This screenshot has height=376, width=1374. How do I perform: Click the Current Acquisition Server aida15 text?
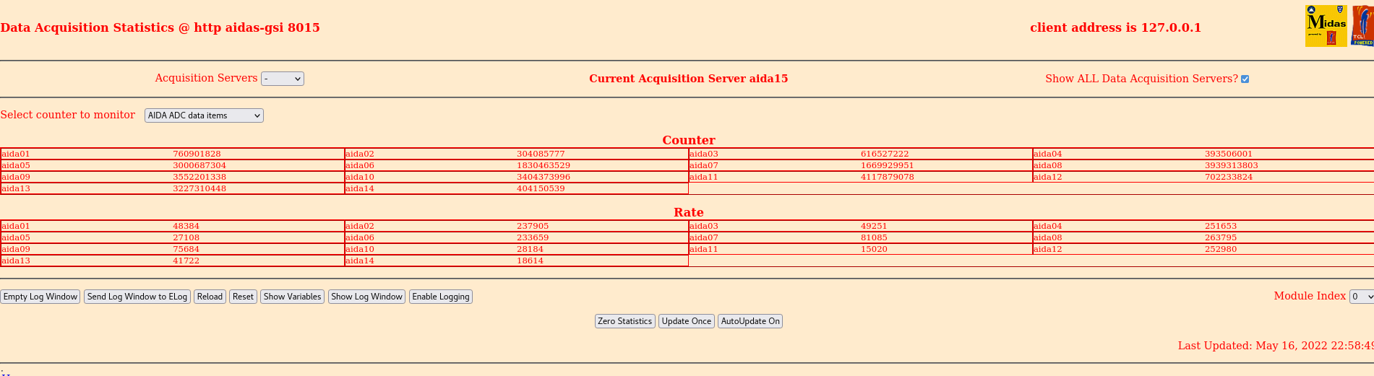pos(688,79)
